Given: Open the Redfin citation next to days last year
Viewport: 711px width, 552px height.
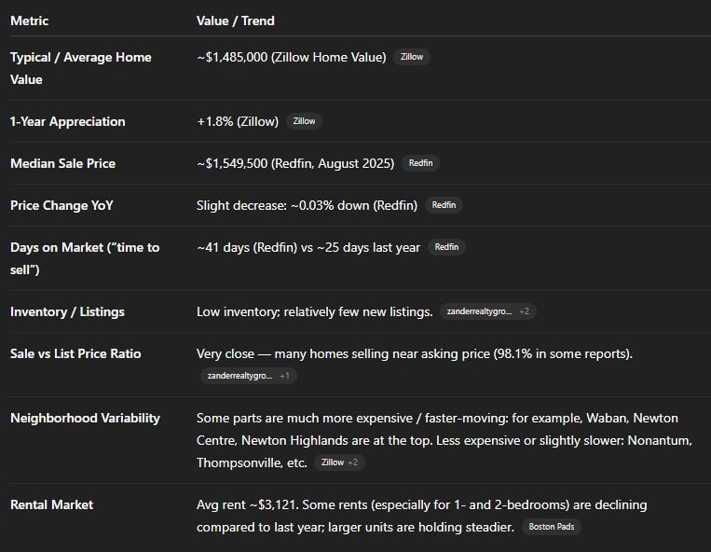Looking at the screenshot, I should [x=446, y=247].
